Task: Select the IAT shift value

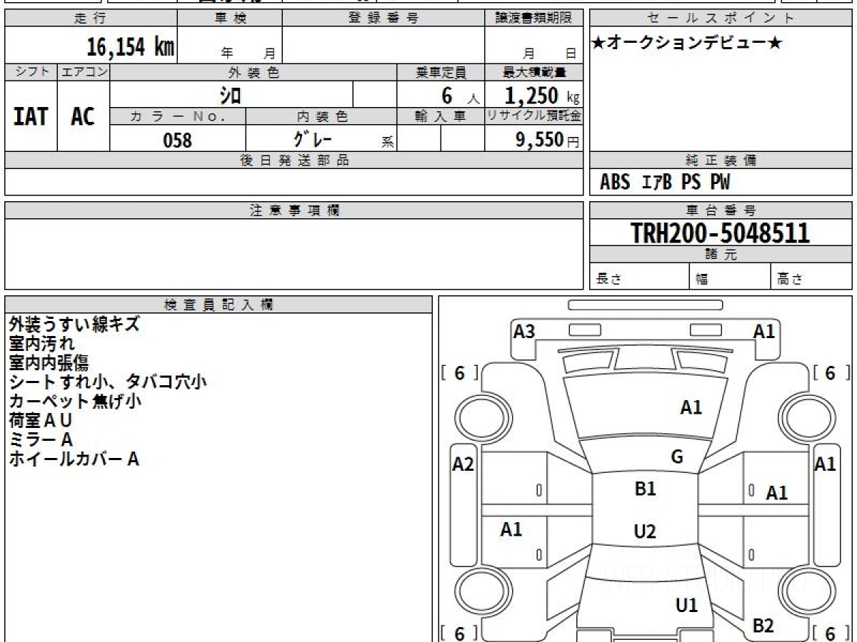Action: point(31,116)
